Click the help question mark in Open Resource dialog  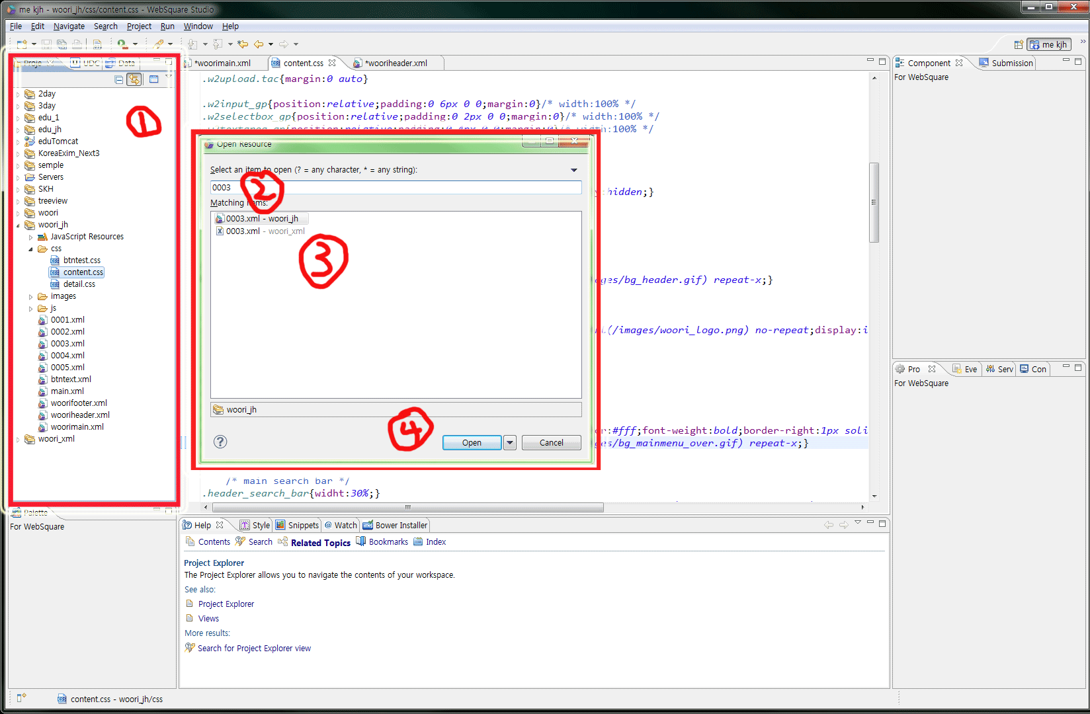coord(220,442)
